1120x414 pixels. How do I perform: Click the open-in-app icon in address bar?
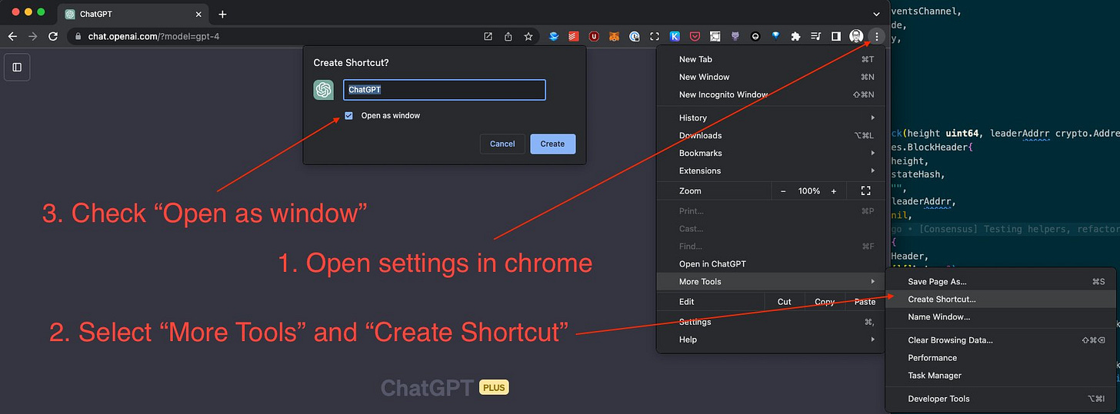pyautogui.click(x=488, y=36)
